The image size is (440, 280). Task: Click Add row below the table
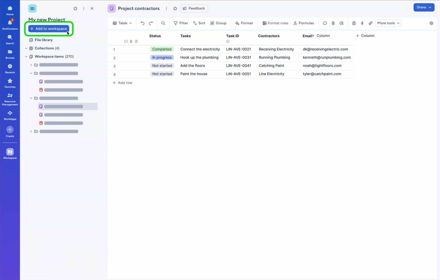click(122, 83)
